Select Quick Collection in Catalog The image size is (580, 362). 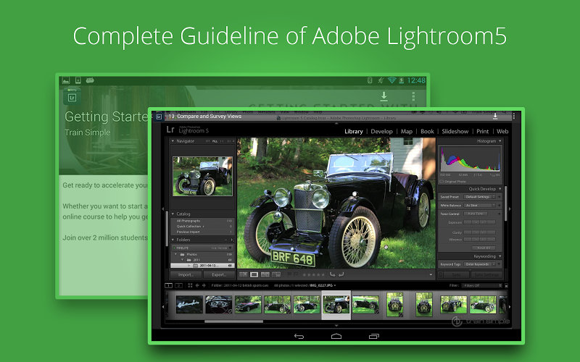click(204, 226)
